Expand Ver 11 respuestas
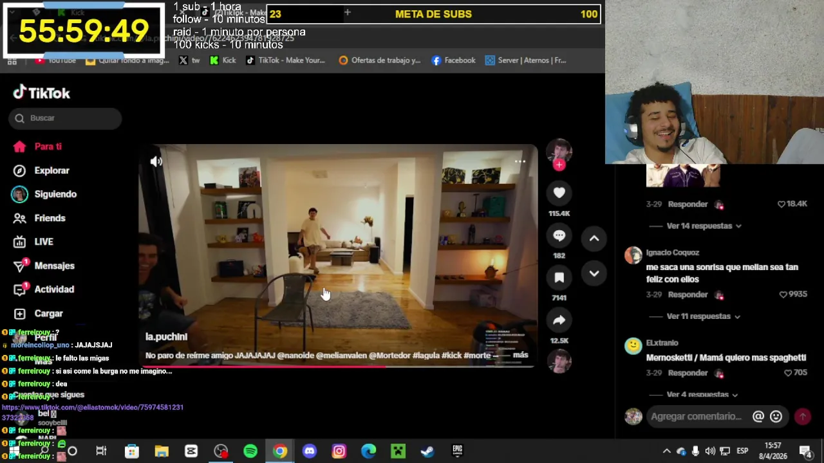 click(x=703, y=316)
